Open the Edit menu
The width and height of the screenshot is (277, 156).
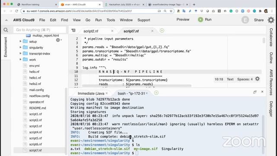point(53,20)
